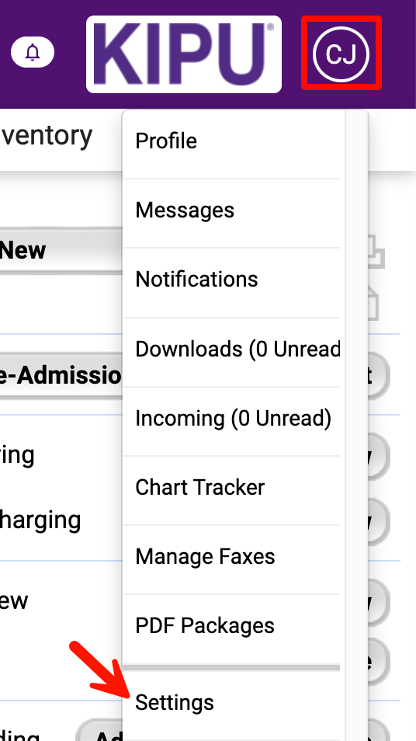Open the CJ user avatar menu
The height and width of the screenshot is (741, 416).
(x=341, y=54)
